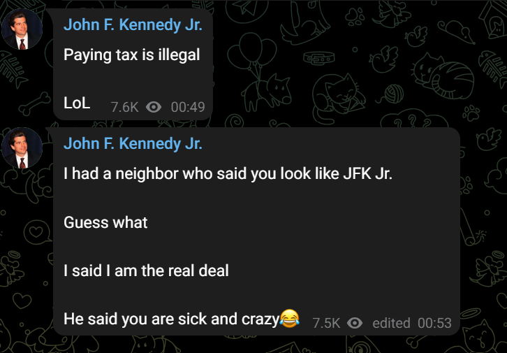The width and height of the screenshot is (507, 353).
Task: Click the 7.6K view count
Action: coord(124,107)
